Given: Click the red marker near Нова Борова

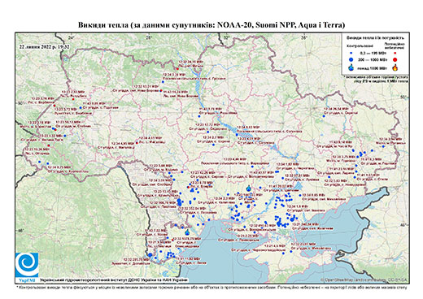Looking at the screenshot, I should (x=161, y=91).
